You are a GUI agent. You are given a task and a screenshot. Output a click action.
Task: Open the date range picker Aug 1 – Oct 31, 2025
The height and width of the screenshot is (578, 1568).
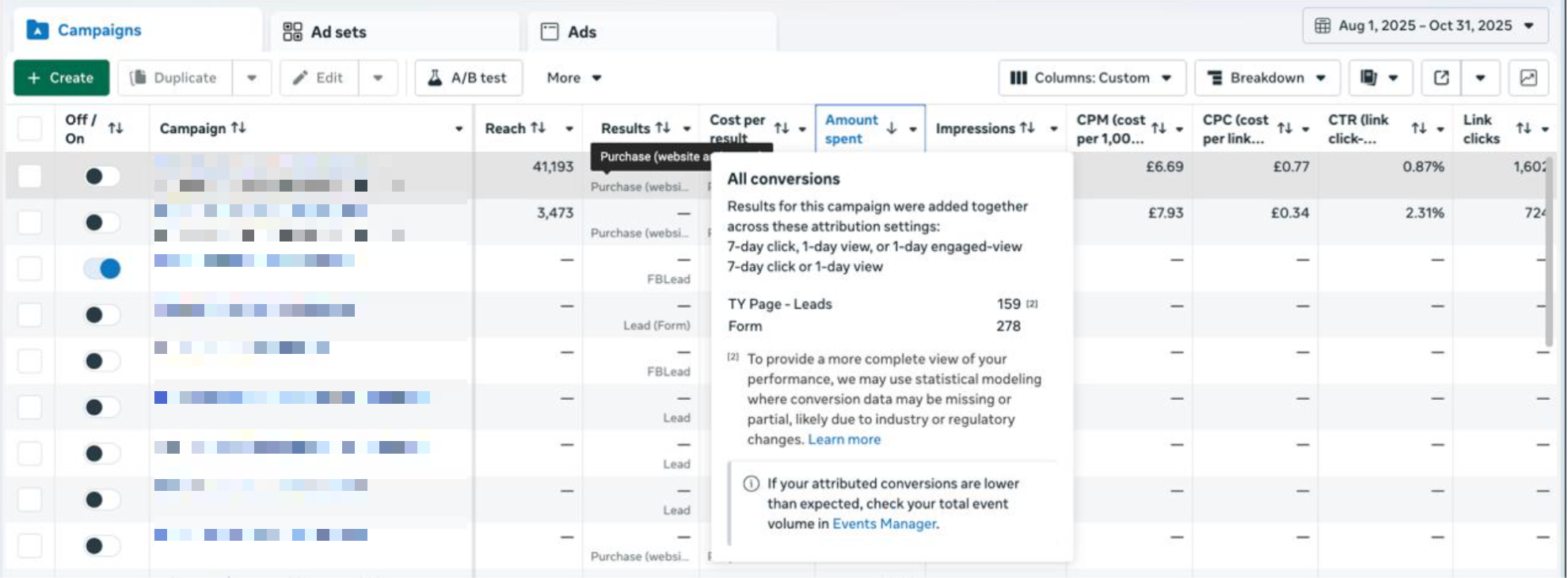(1425, 25)
